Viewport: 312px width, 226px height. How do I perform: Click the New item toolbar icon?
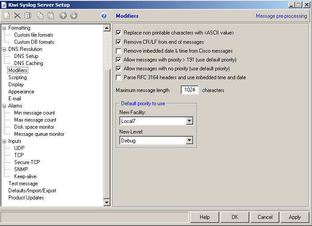pos(7,15)
